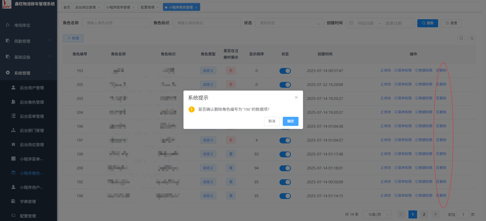486x221 pixels.
Task: Click 删除 delete for role 192
Action: (441, 182)
